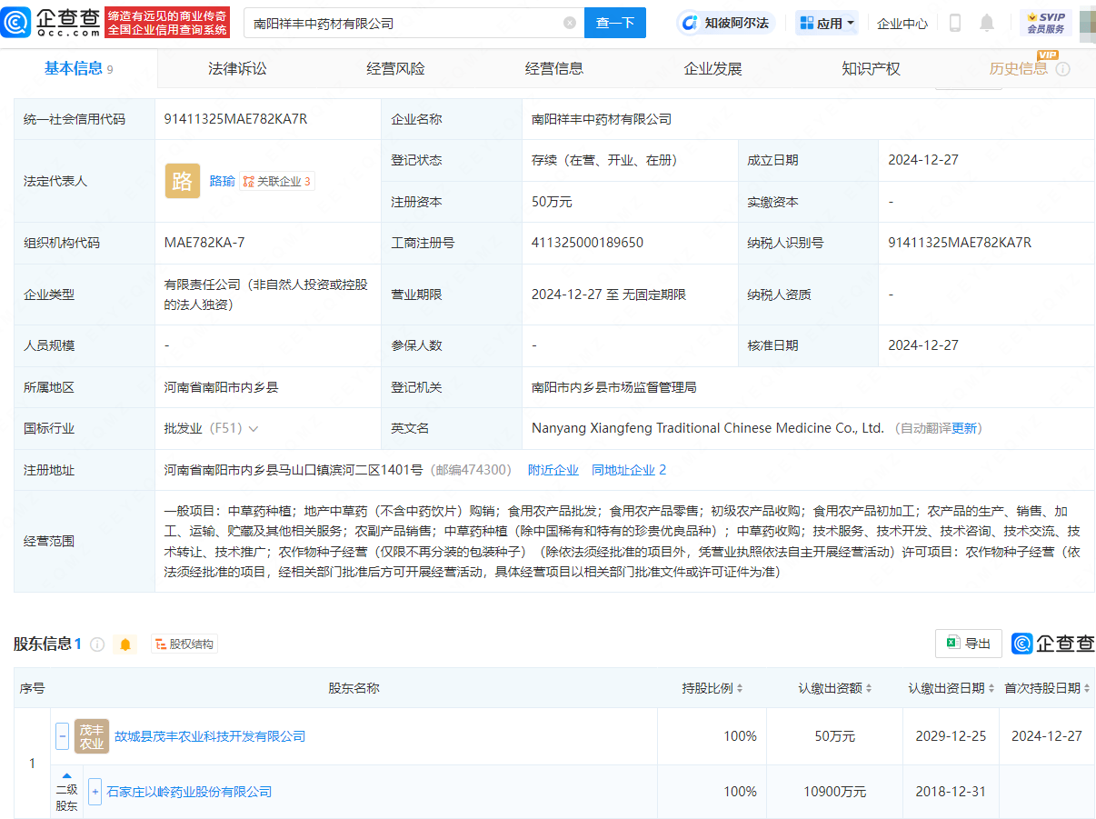
Task: Click credit code 91411325MAE782KA7R
Action: [236, 119]
